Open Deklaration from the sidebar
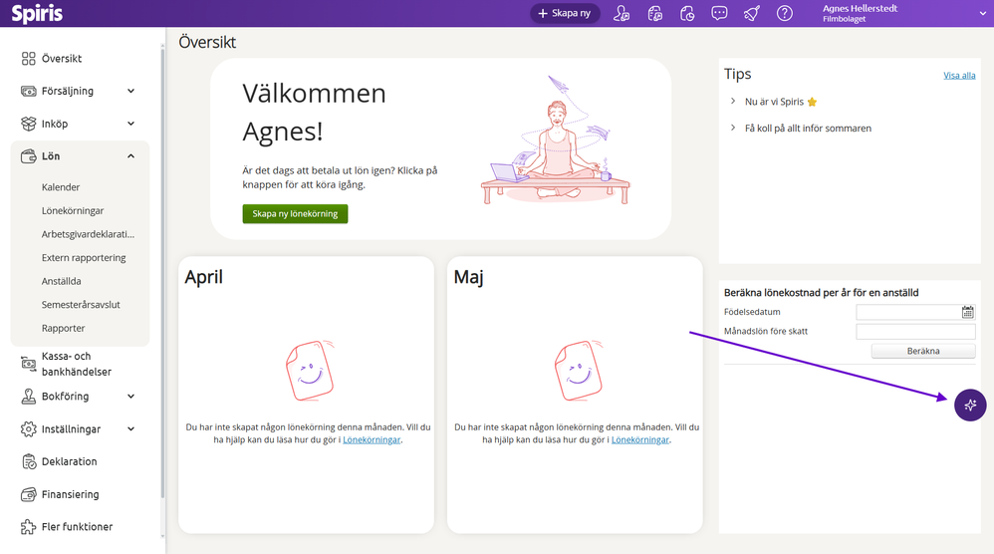 [69, 461]
